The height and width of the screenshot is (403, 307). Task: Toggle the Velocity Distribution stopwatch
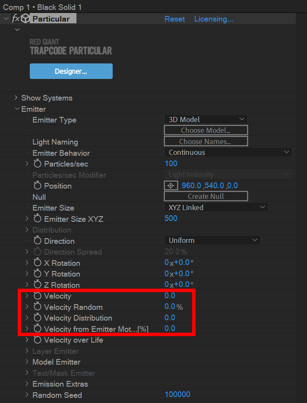click(38, 318)
